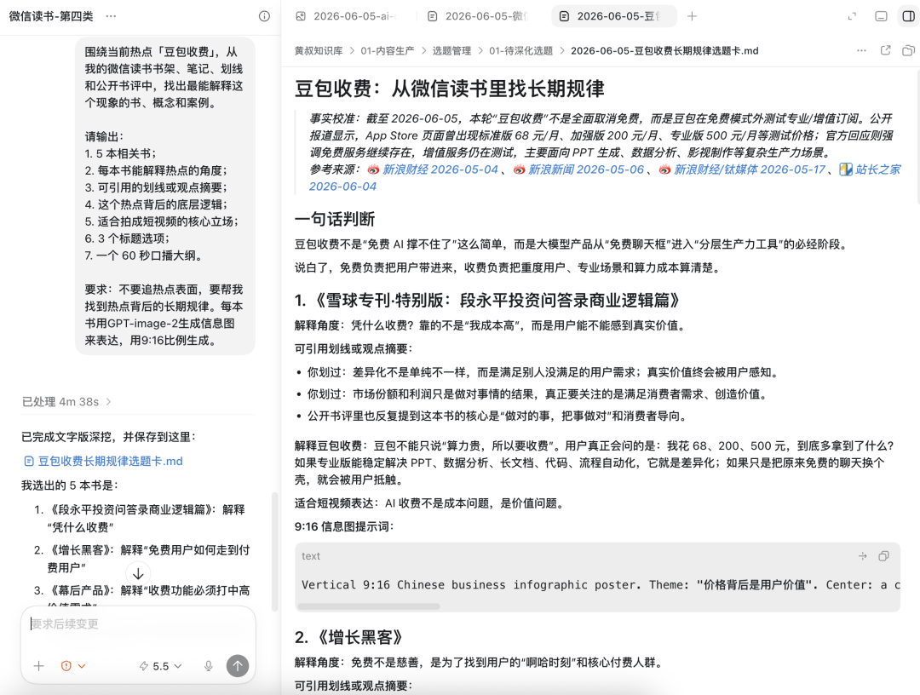Open a new tab with the plus icon
Image resolution: width=920 pixels, height=695 pixels.
[x=692, y=16]
